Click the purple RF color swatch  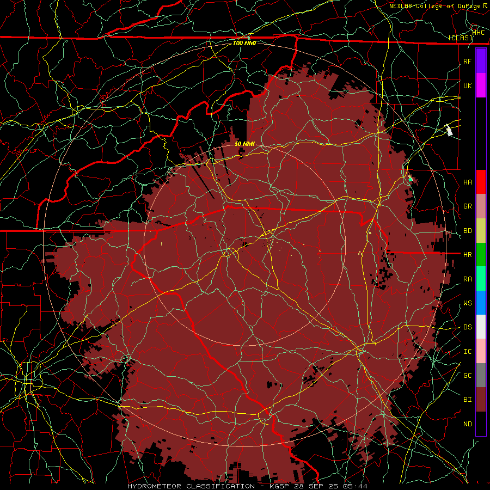click(481, 61)
